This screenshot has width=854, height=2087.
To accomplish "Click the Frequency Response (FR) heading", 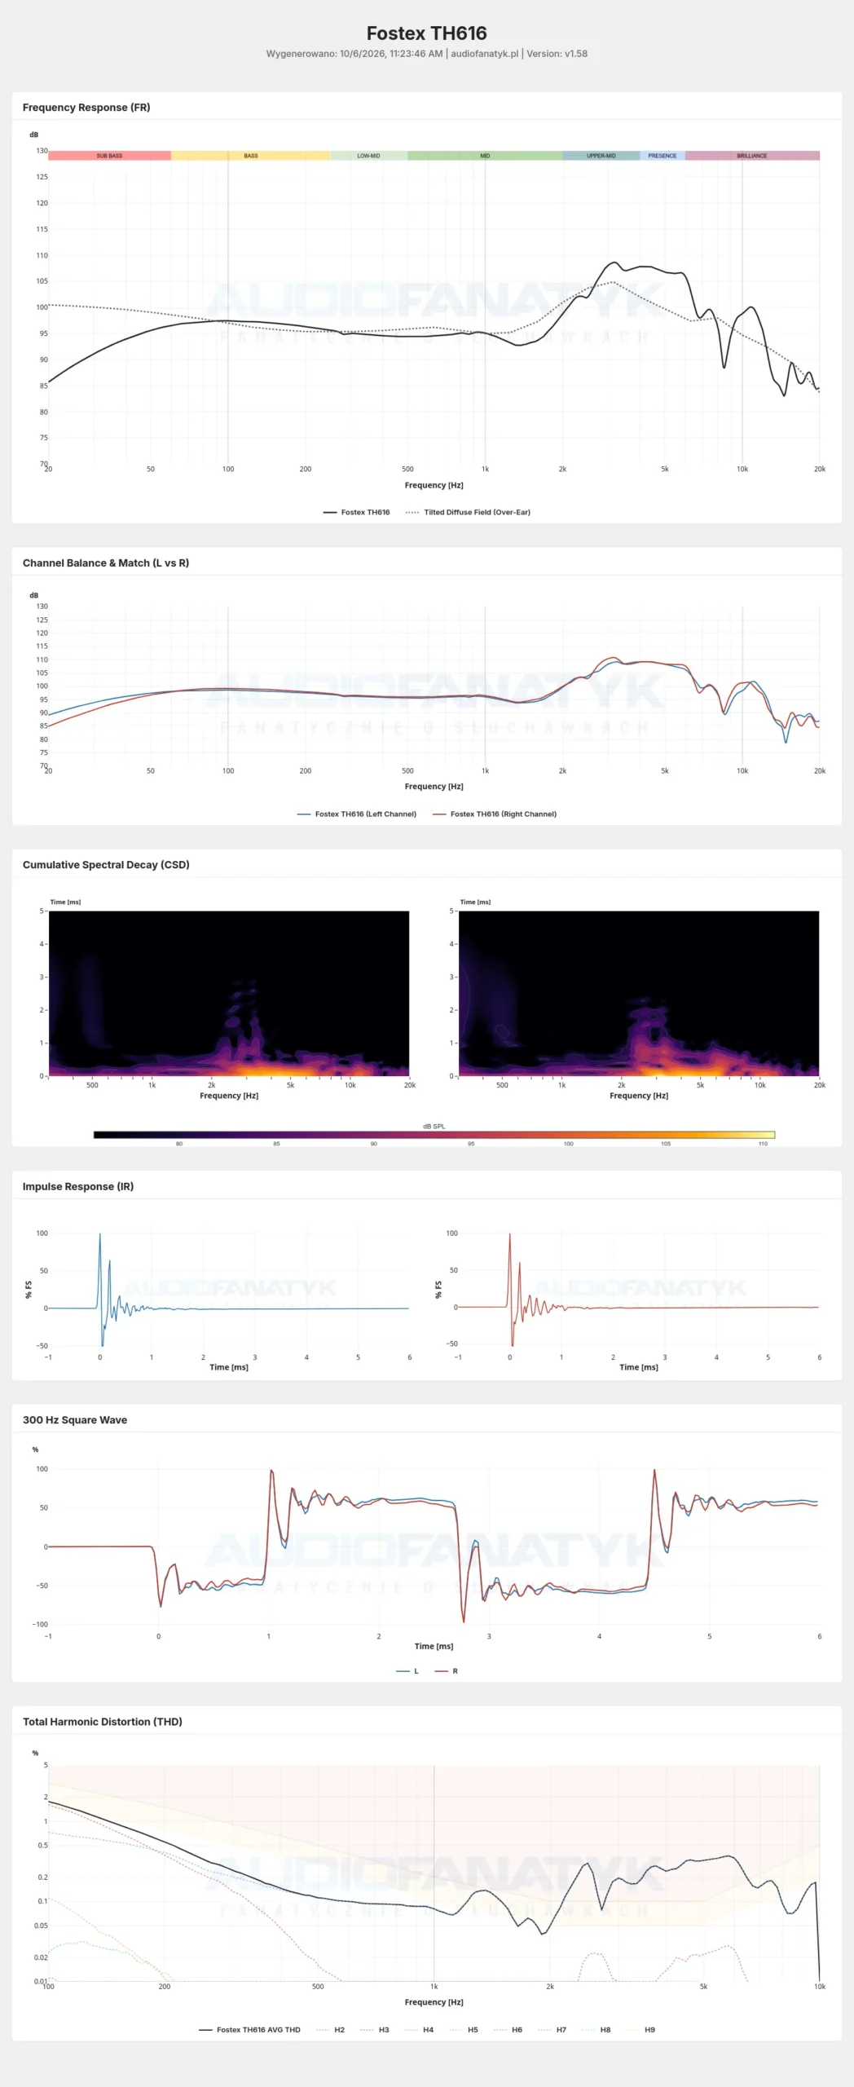I will 86,107.
